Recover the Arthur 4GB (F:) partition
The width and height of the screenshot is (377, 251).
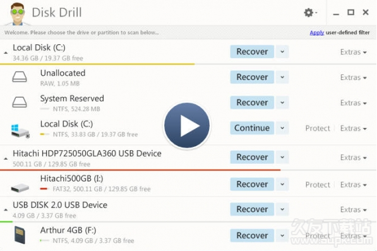pyautogui.click(x=252, y=235)
